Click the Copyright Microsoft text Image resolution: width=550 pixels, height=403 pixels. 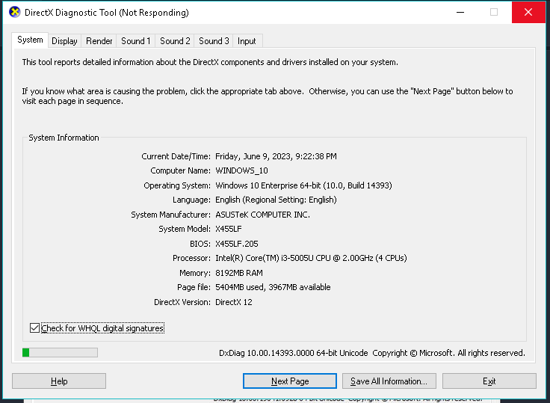pyautogui.click(x=448, y=353)
